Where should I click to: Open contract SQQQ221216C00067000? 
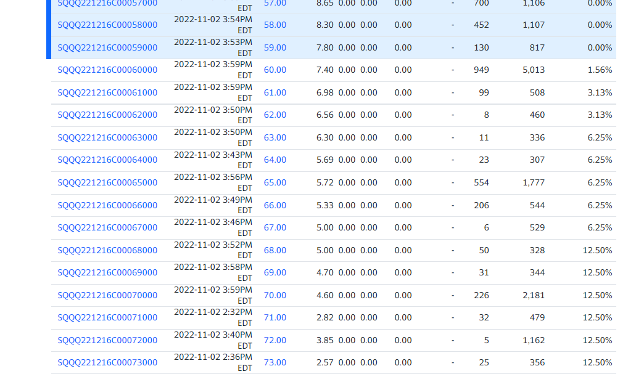tap(107, 228)
